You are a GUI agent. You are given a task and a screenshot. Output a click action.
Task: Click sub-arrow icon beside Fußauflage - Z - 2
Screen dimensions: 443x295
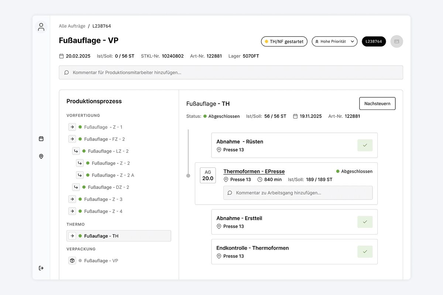coord(79,163)
